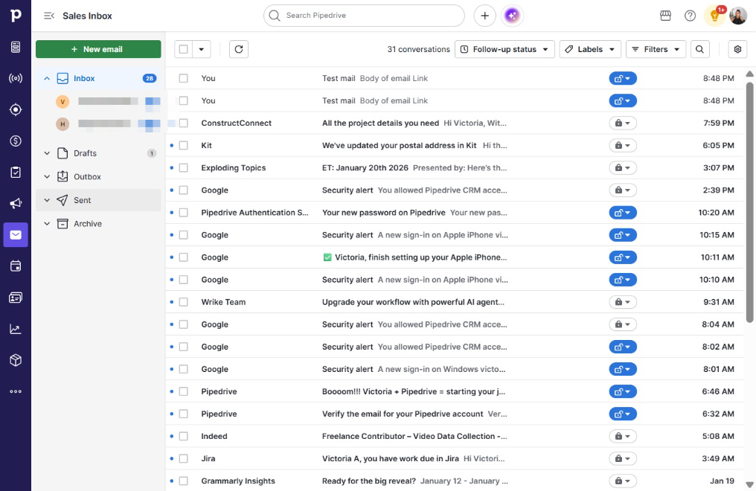Viewport: 756px width, 491px height.
Task: Open the Pulse broadcast icon in sidebar
Action: (x=16, y=78)
